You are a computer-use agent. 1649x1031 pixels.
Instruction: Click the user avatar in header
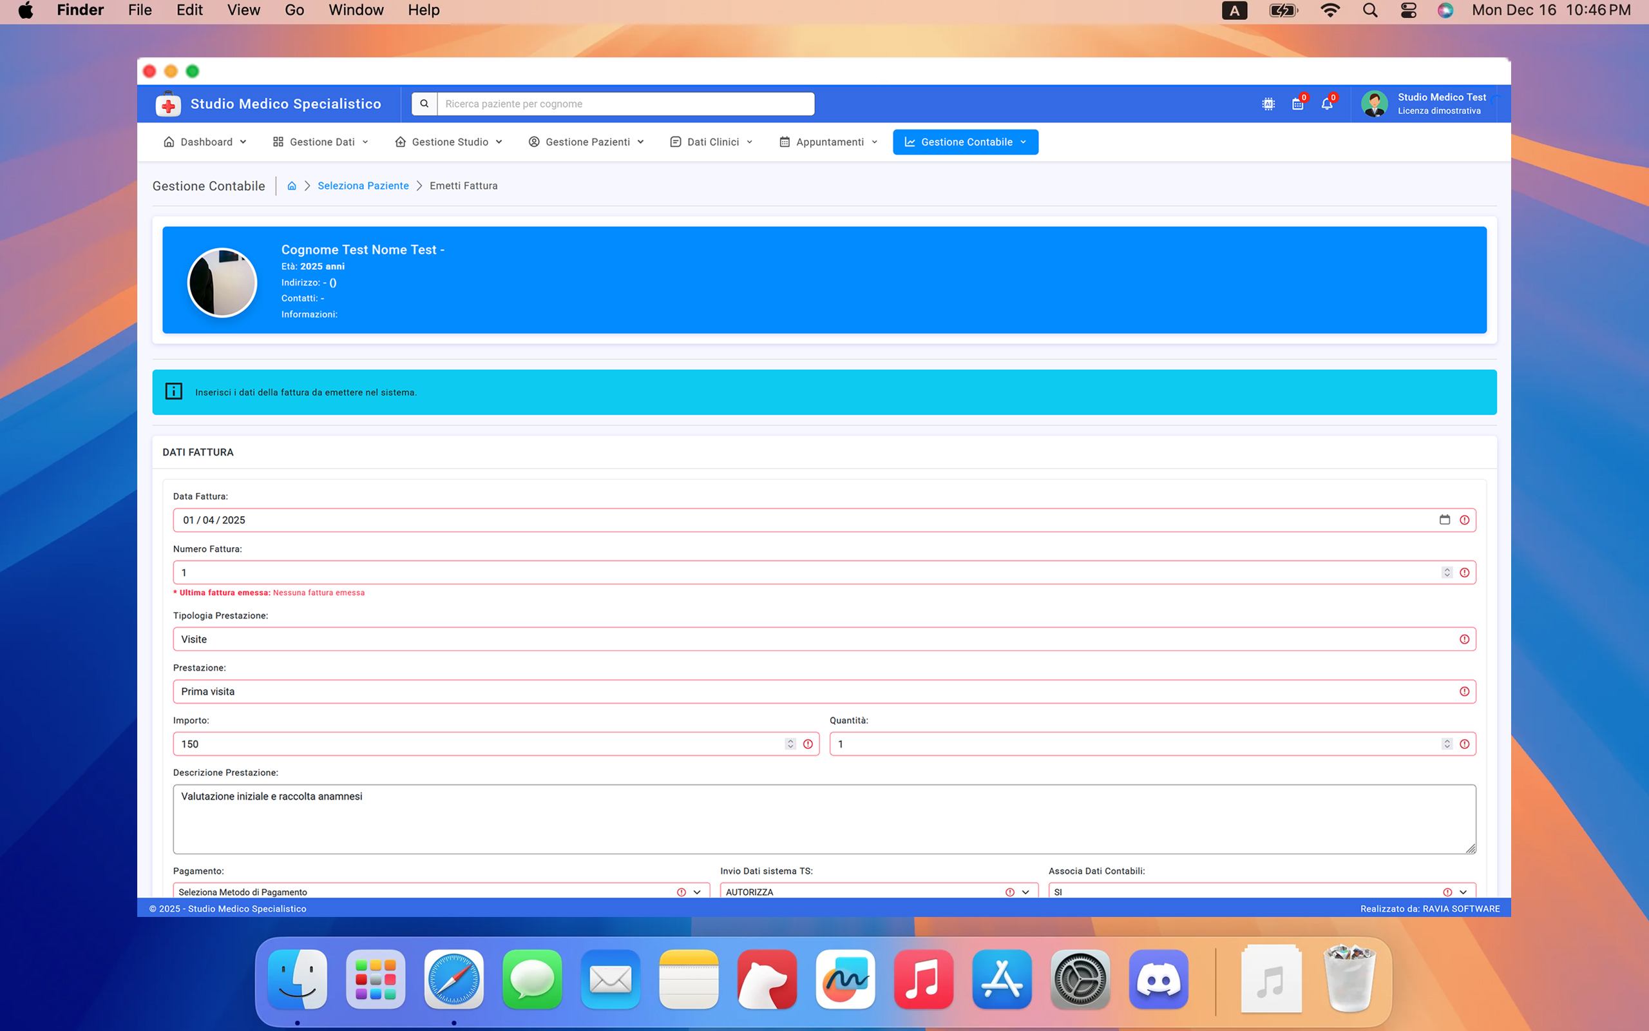click(1375, 104)
